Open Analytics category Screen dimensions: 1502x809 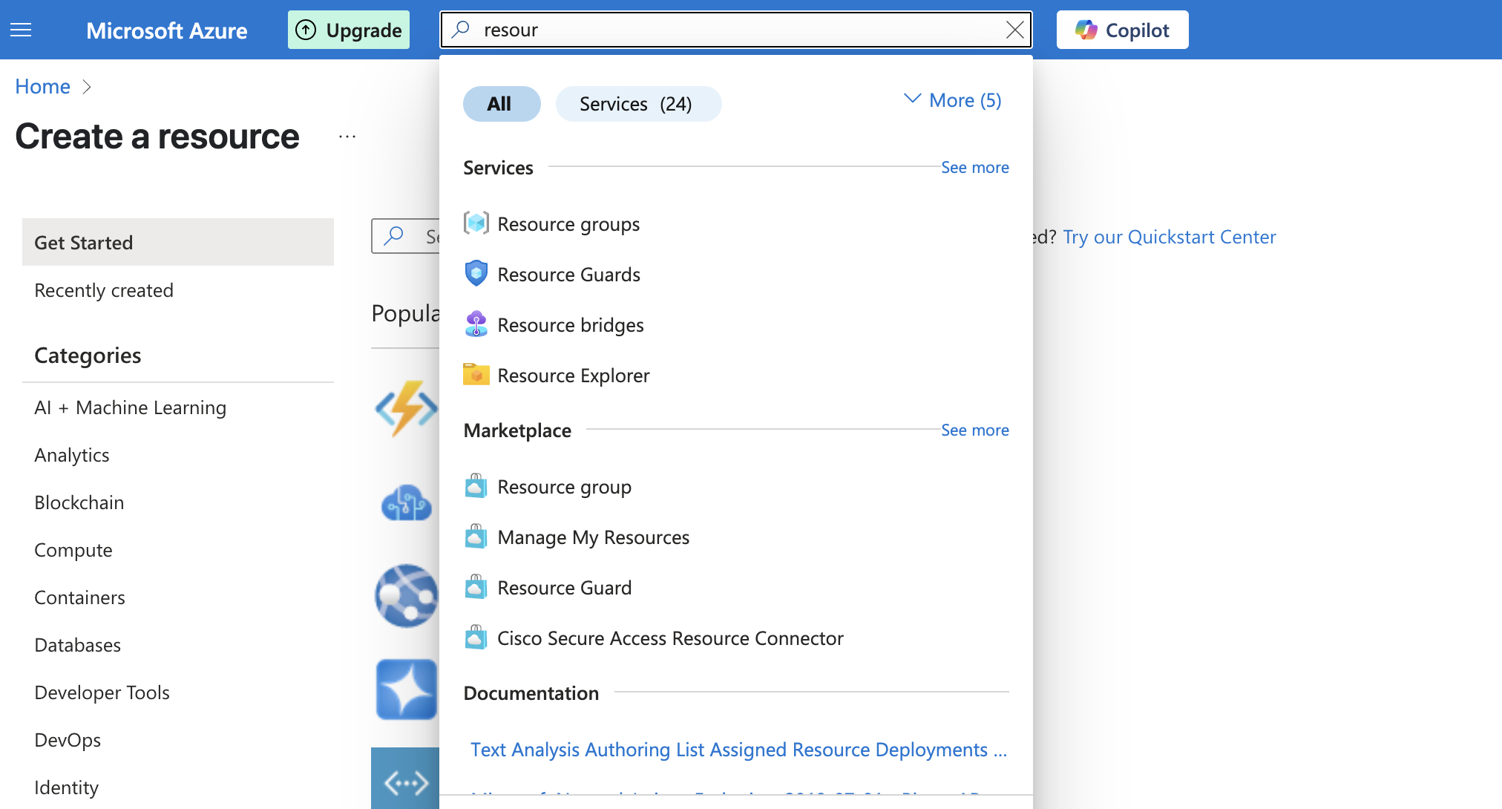coord(72,455)
